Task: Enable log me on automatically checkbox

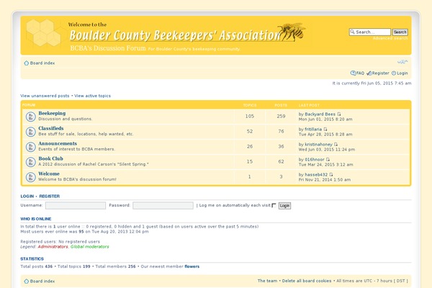Action: pyautogui.click(x=274, y=205)
